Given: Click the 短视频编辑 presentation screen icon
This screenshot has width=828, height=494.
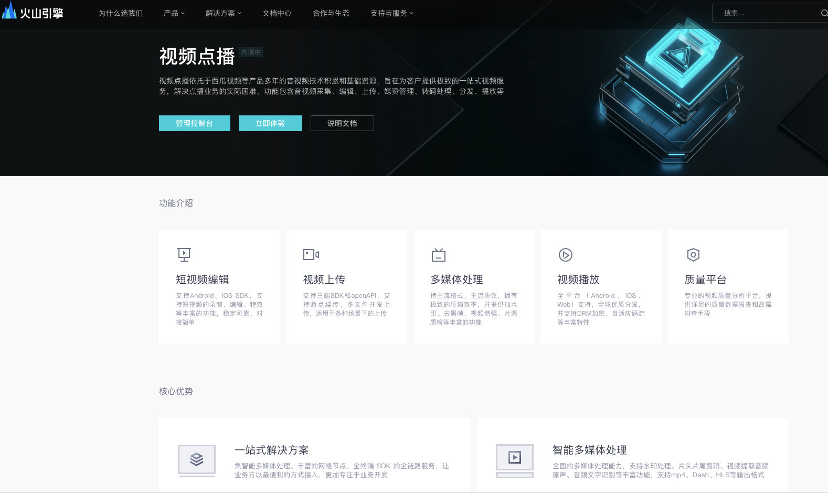Looking at the screenshot, I should 184,255.
